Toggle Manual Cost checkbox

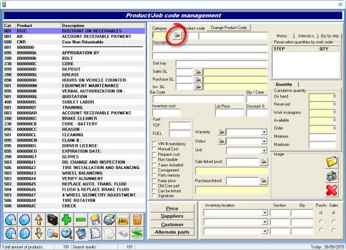tap(154, 149)
